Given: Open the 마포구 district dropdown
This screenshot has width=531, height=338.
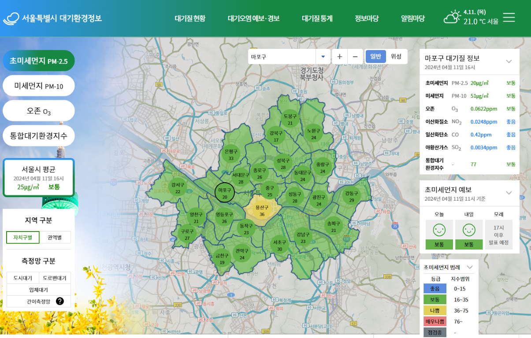Looking at the screenshot, I should pyautogui.click(x=289, y=56).
